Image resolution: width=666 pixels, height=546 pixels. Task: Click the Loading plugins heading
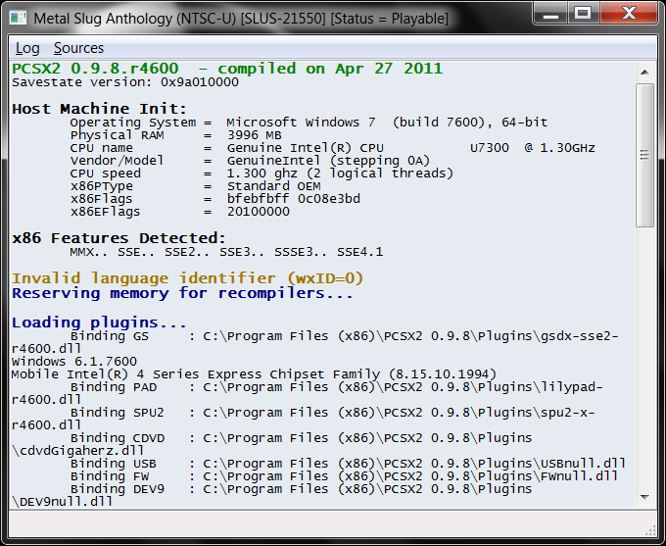tap(99, 323)
